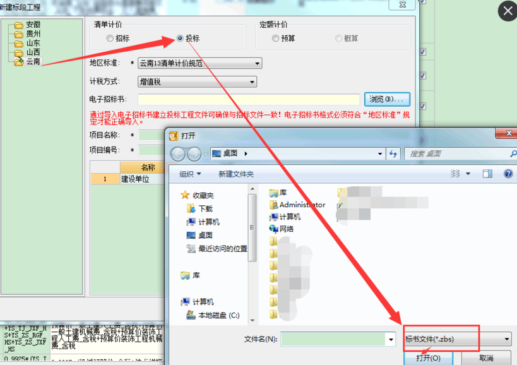Screen dimensions: 517x365
Task: Open the Administrator folder in file list
Action: (x=298, y=205)
